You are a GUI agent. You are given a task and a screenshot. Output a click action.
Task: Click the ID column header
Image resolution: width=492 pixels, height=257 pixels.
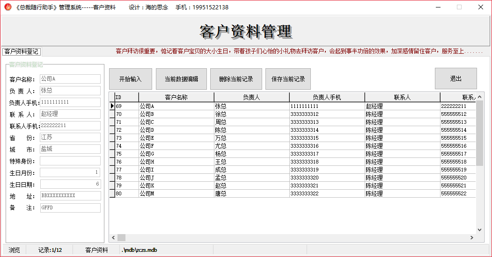[127, 97]
